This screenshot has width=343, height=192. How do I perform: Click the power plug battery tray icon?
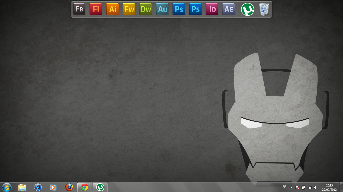303,187
